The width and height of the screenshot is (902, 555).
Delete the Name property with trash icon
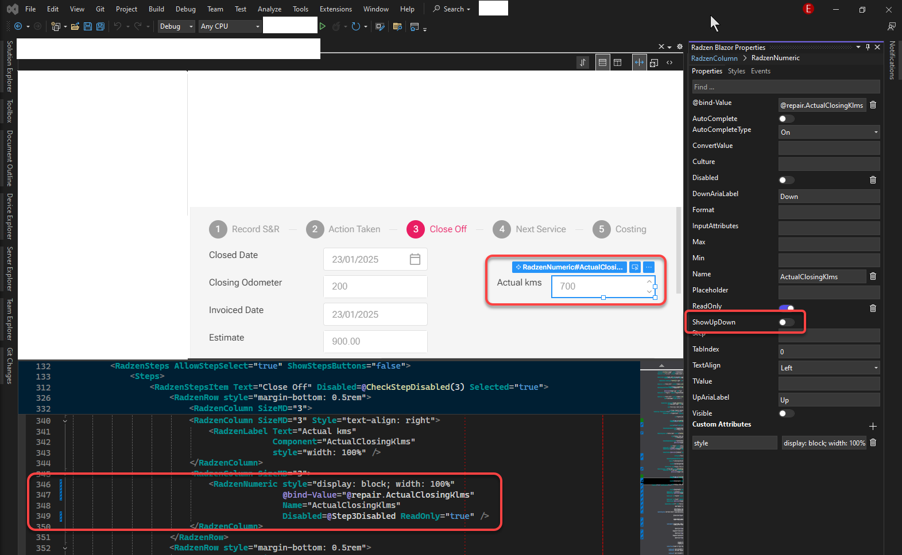coord(873,276)
